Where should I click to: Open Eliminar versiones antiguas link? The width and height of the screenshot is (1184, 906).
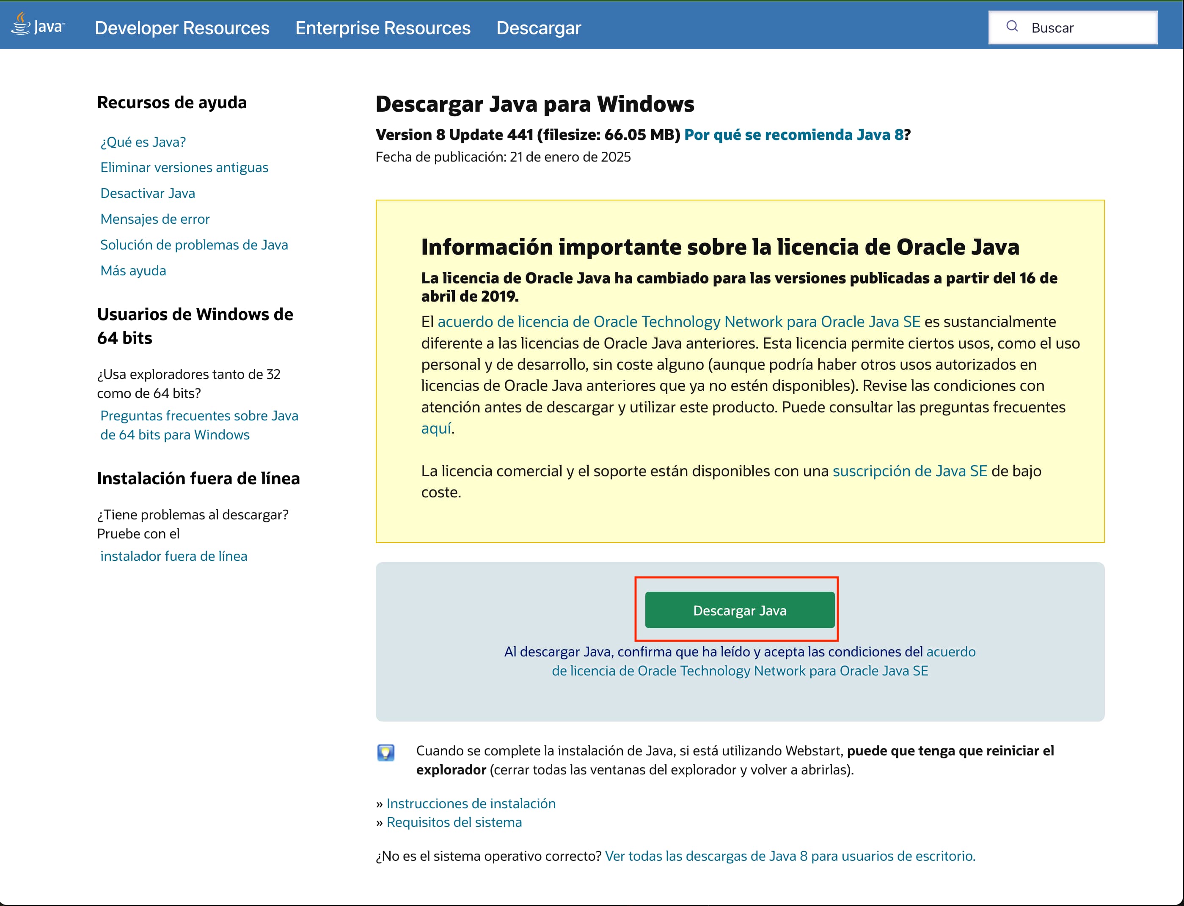click(184, 168)
